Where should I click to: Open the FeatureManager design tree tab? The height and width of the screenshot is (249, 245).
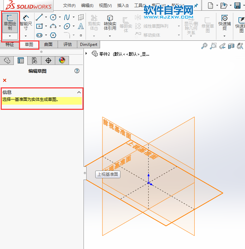pos(7,60)
